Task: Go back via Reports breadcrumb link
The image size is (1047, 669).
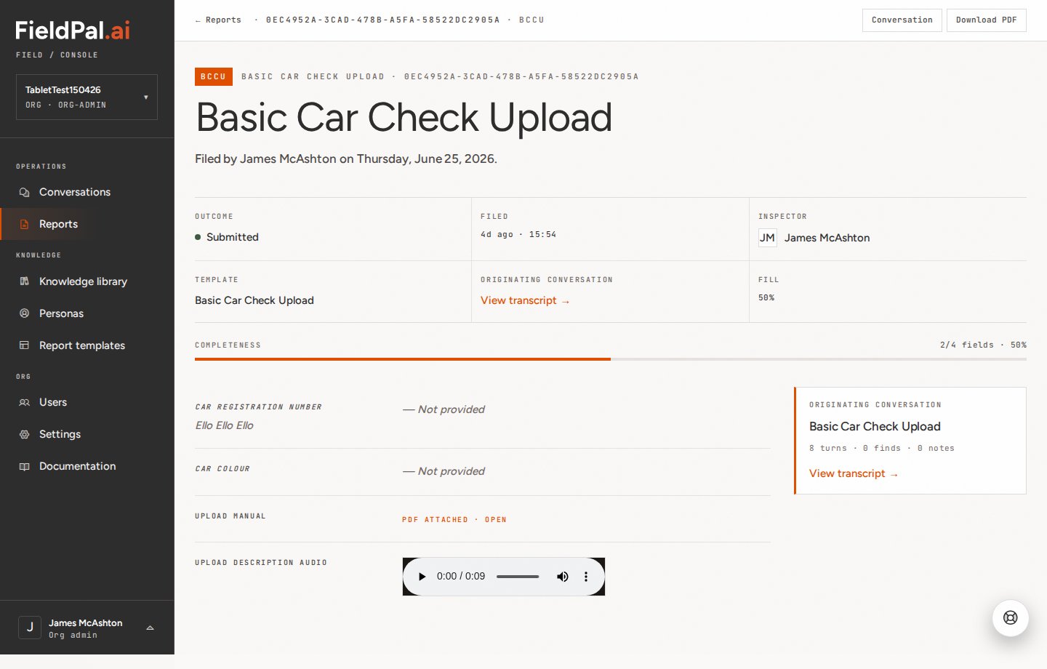Action: [218, 20]
